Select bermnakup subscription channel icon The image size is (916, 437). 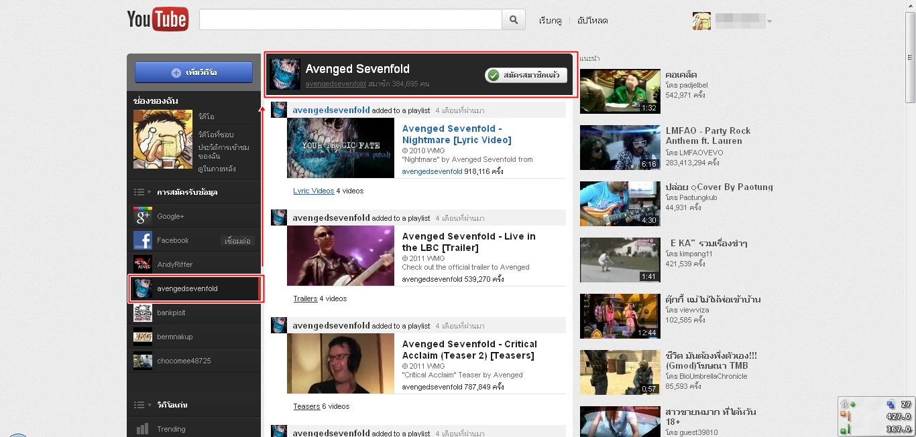click(143, 337)
